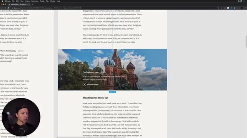
Task: Close the Typography browser tab
Action: tap(29, 5)
